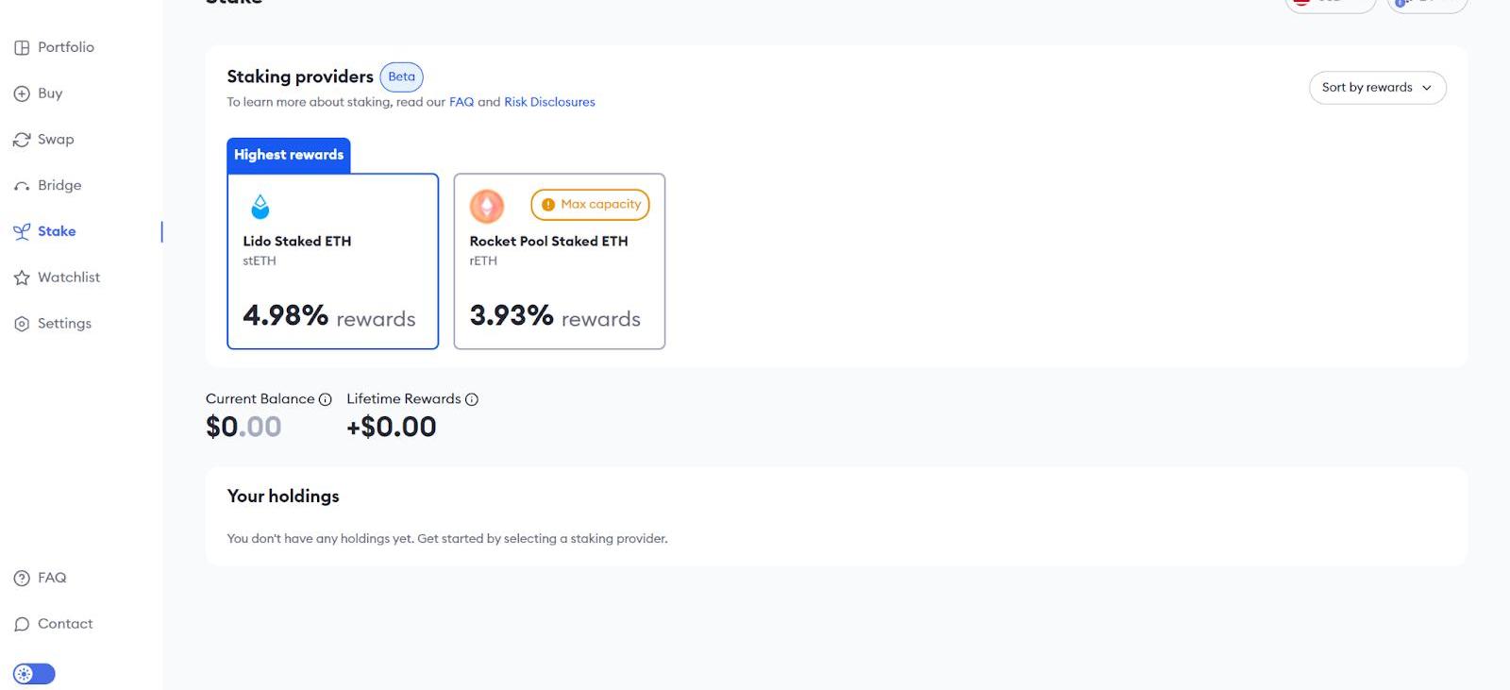The height and width of the screenshot is (690, 1510).
Task: Open the network account dropdown at top right
Action: [1427, 4]
